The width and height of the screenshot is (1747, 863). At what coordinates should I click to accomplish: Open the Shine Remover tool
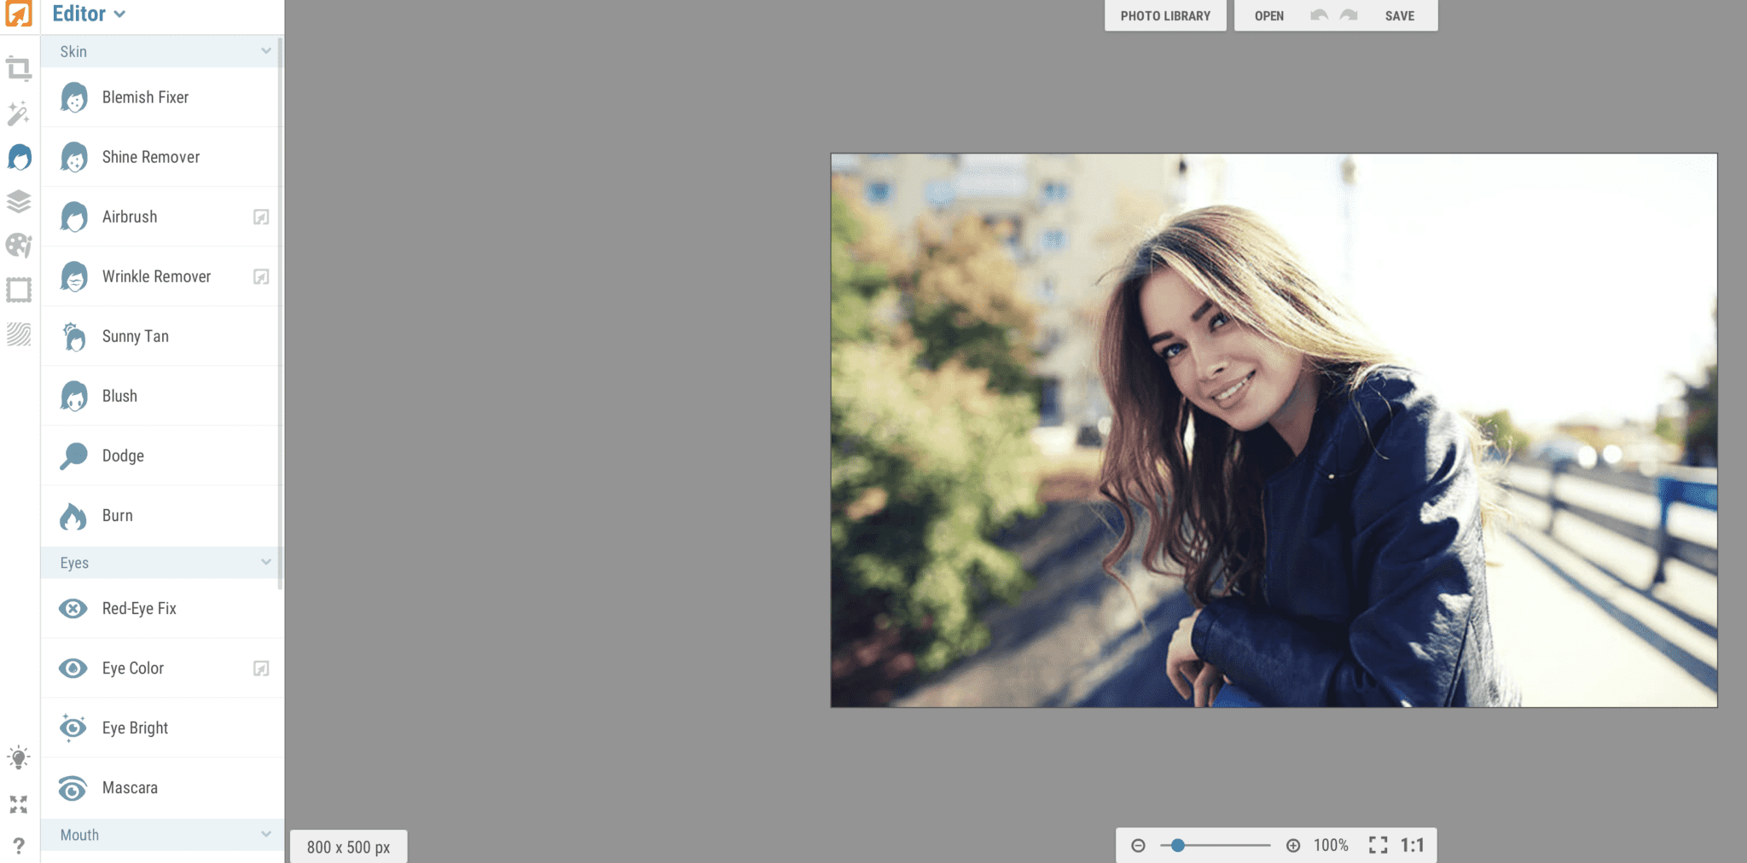(x=150, y=156)
